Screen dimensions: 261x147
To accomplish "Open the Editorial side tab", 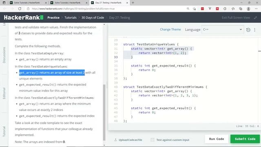I will pos(4,93).
